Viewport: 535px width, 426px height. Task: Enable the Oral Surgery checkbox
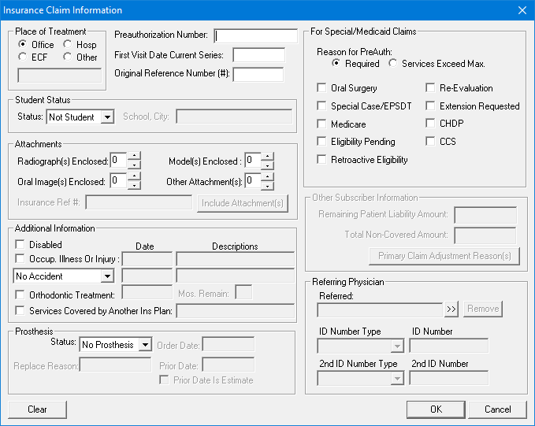[x=321, y=88]
